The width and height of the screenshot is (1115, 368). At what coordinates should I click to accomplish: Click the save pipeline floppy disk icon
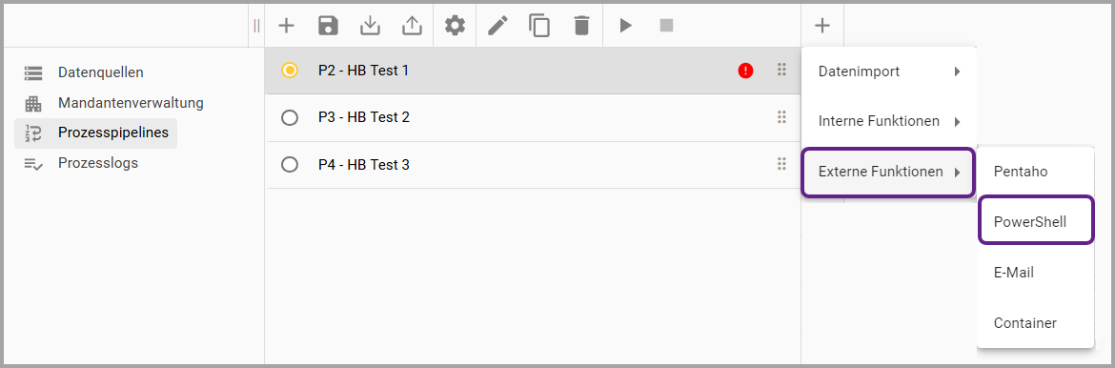(x=328, y=26)
